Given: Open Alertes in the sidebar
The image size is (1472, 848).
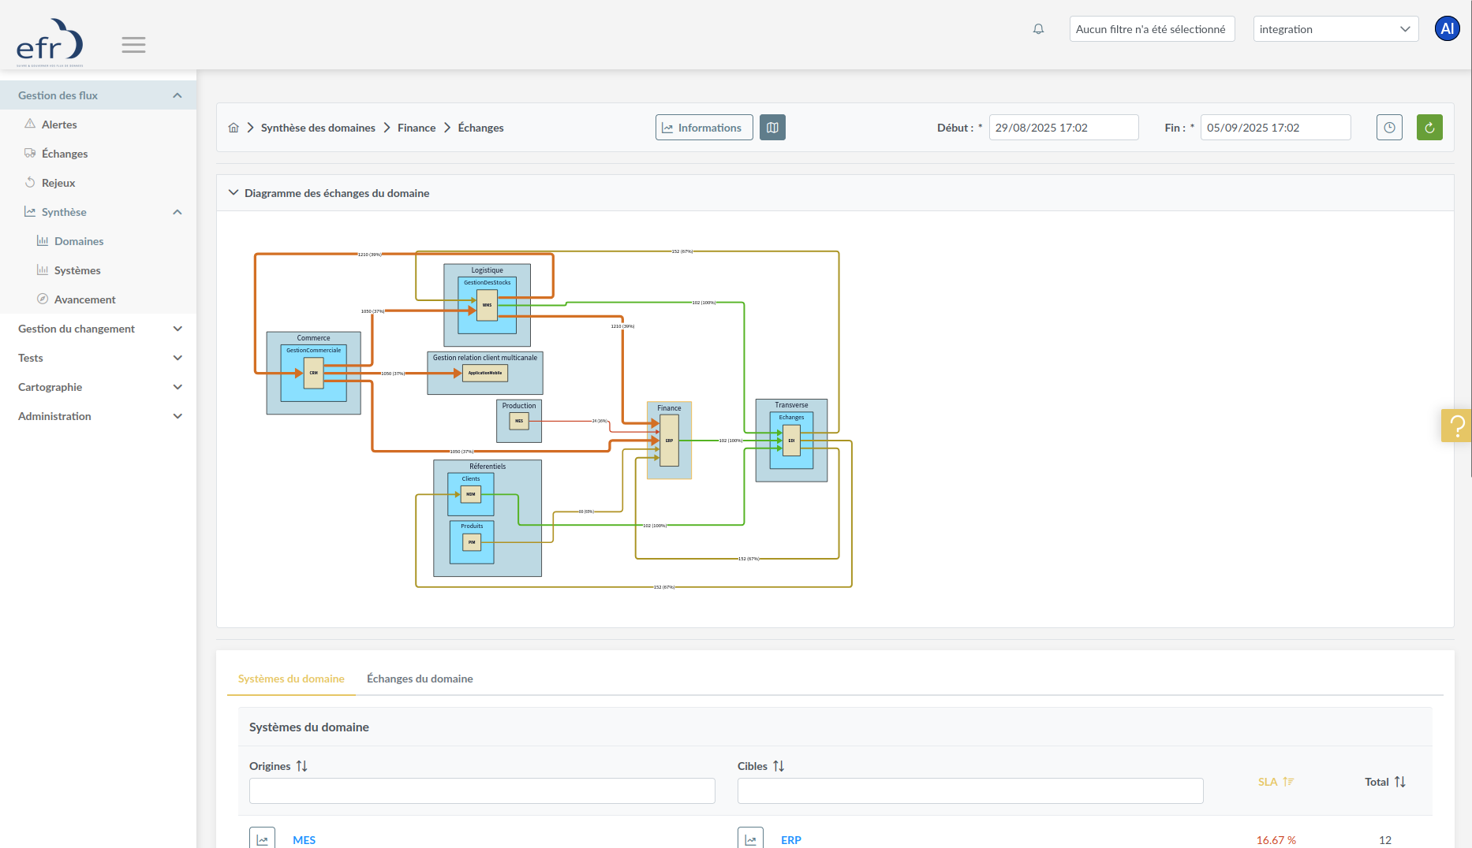Looking at the screenshot, I should (x=59, y=125).
